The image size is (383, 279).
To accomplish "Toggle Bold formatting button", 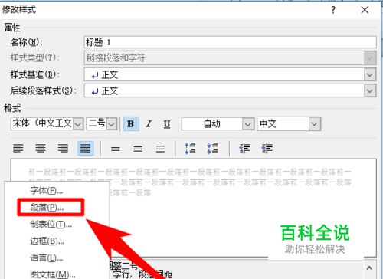I will pos(131,124).
